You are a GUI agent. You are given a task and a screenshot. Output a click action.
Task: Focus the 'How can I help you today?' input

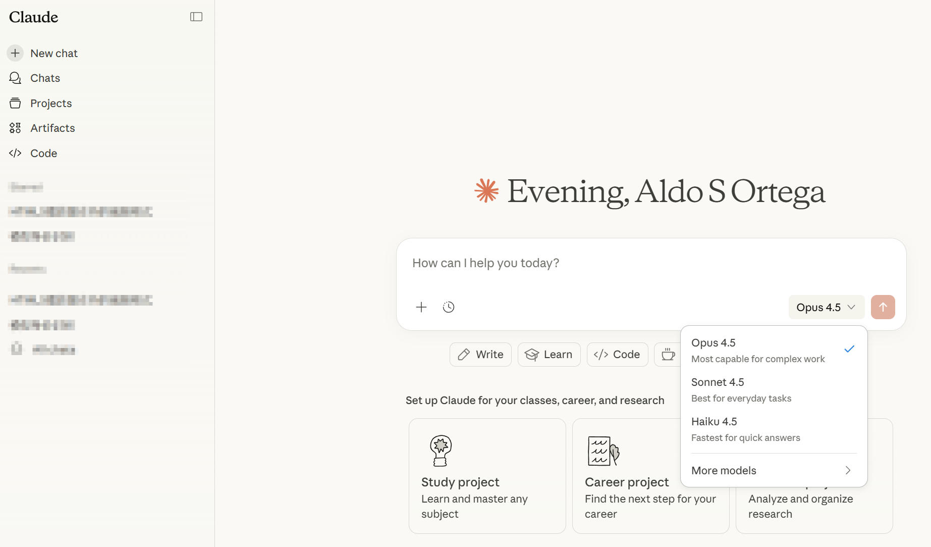point(651,263)
